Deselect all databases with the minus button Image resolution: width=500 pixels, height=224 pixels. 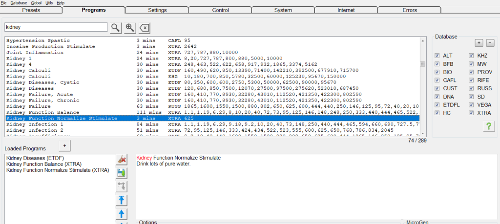click(x=490, y=43)
